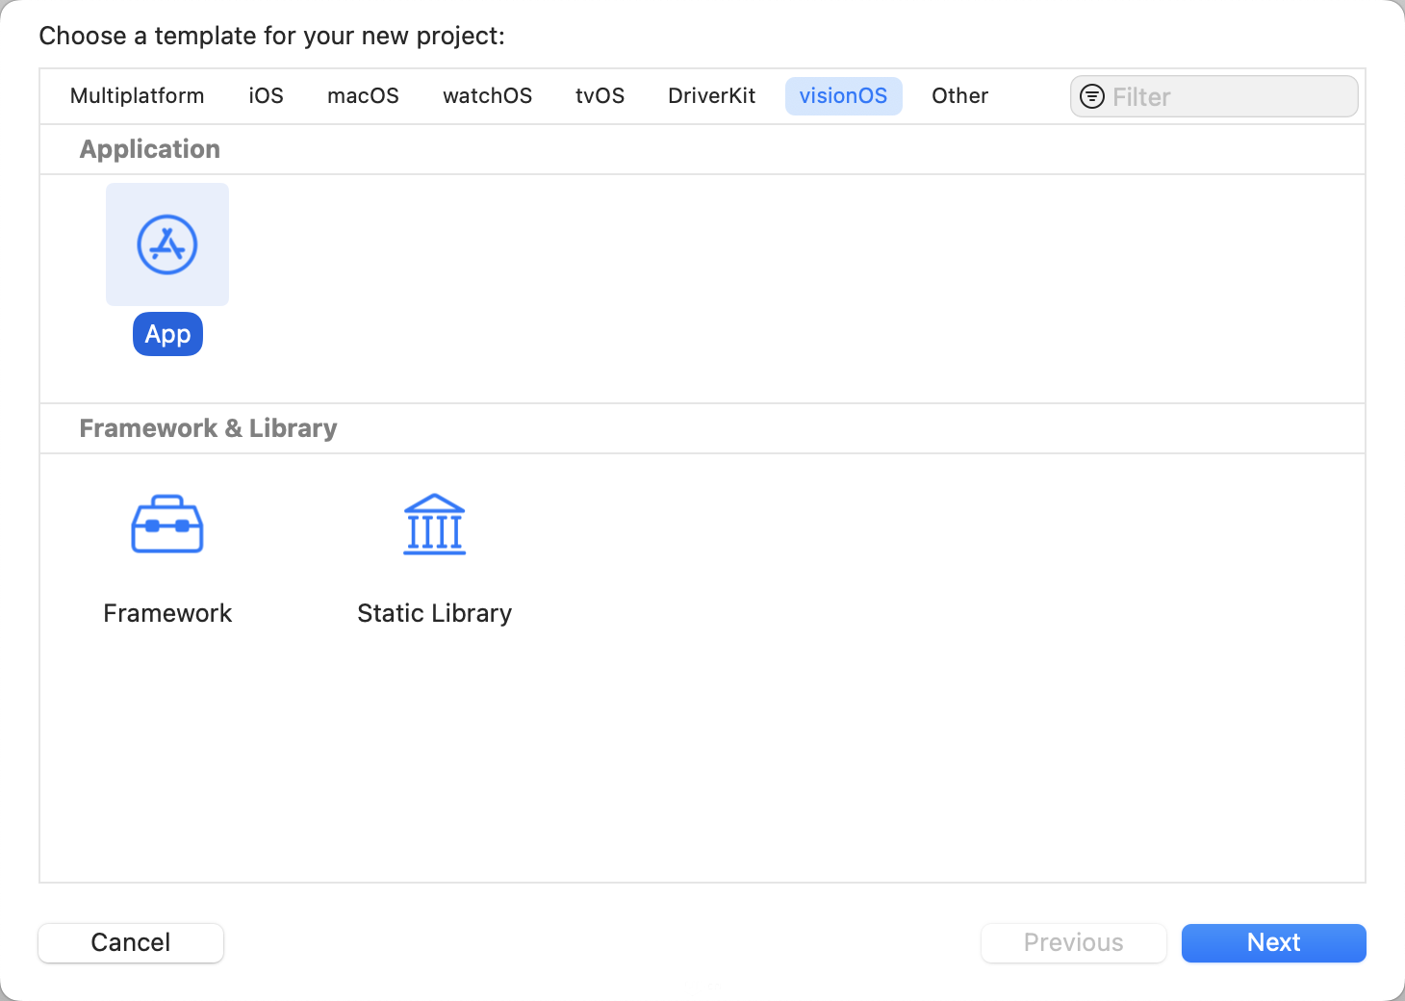Show the Other templates tab
Viewport: 1405px width, 1001px height.
point(960,96)
